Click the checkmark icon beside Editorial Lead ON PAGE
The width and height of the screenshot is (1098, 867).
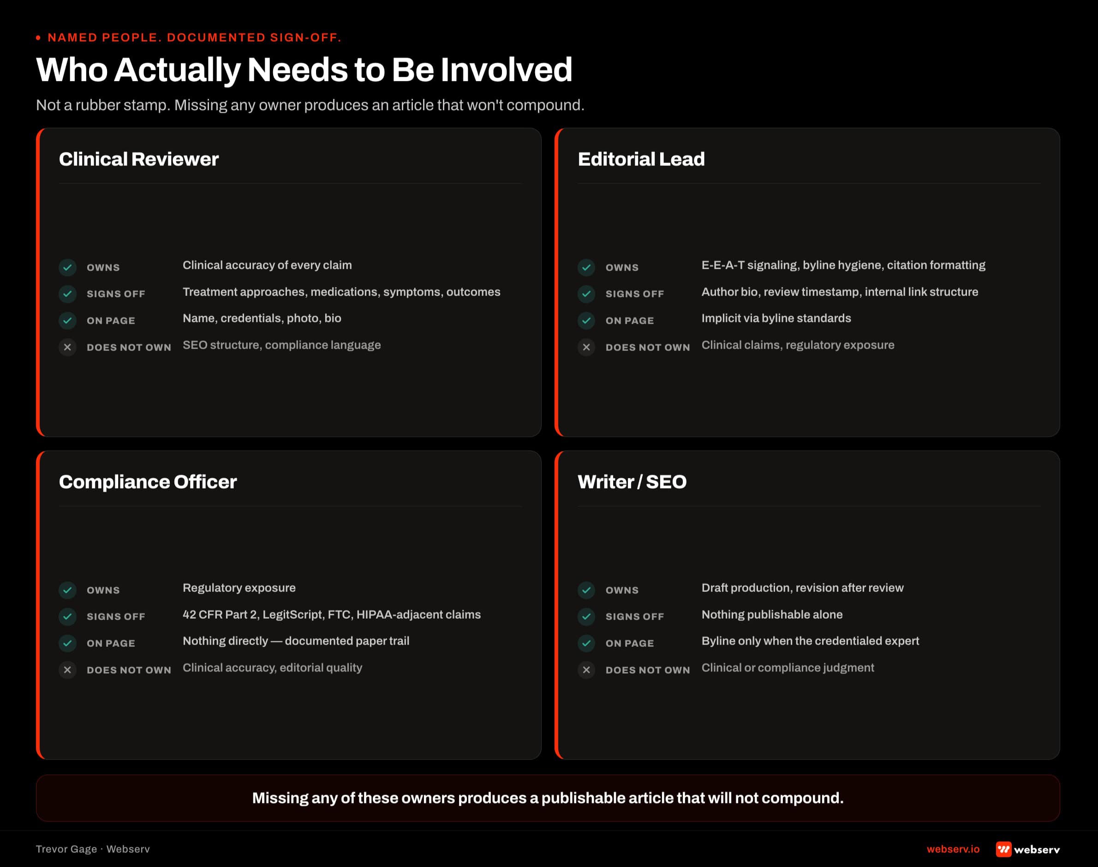[x=586, y=320]
